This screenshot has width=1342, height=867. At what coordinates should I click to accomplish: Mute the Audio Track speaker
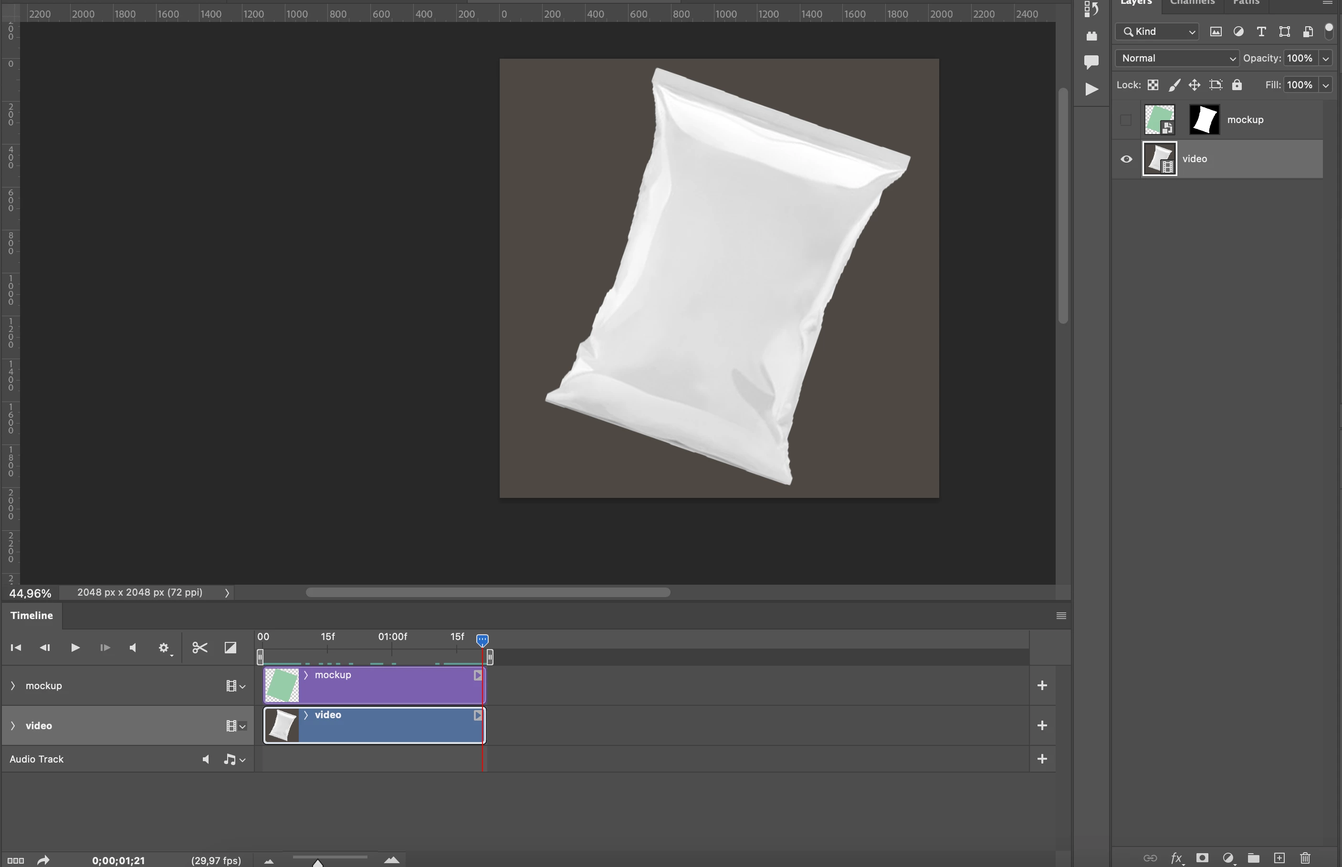tap(206, 760)
